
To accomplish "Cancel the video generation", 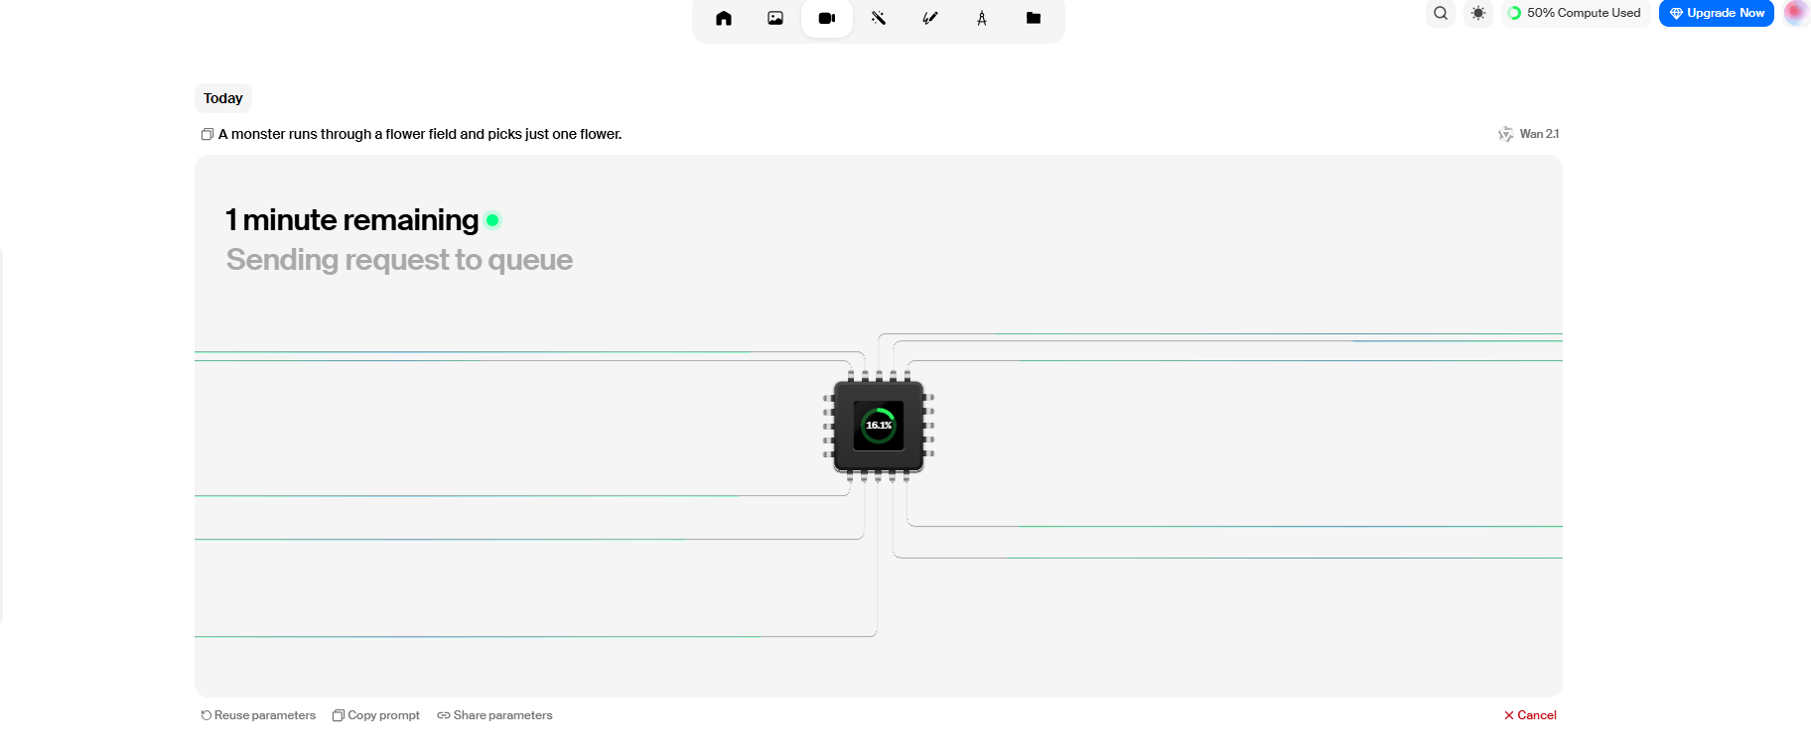I will click(1530, 715).
